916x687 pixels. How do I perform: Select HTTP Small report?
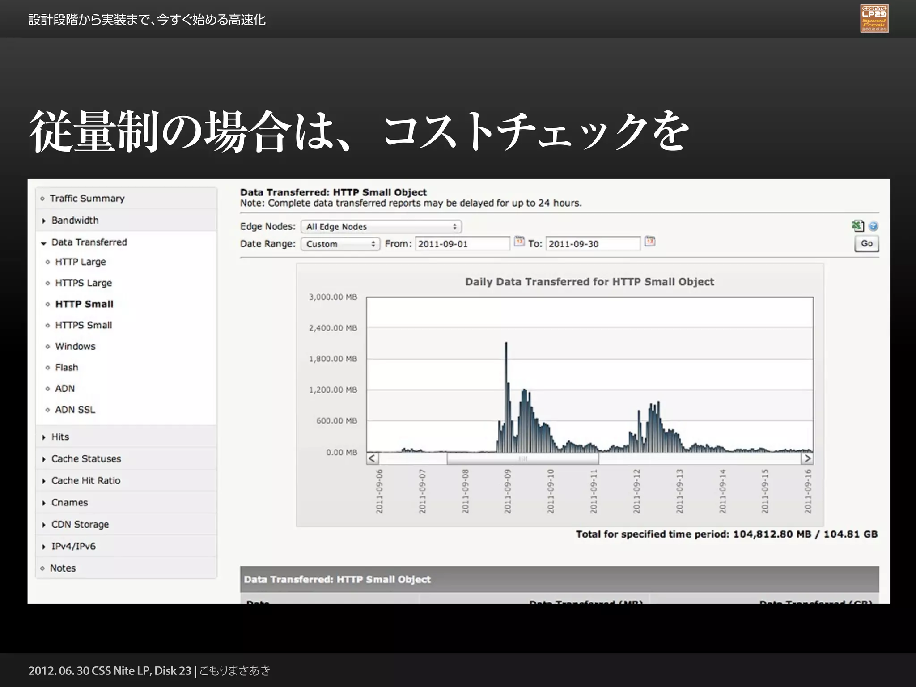coord(84,304)
